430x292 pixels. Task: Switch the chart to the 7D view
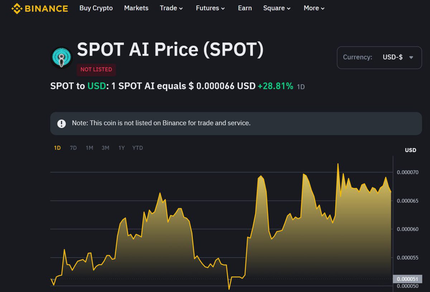pos(73,147)
